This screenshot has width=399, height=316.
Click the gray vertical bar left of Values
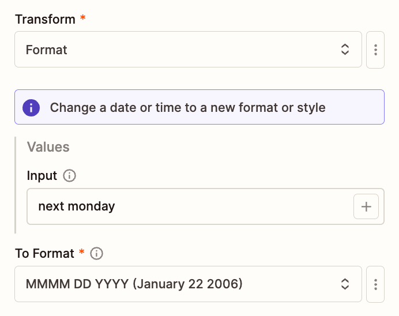coord(16,185)
